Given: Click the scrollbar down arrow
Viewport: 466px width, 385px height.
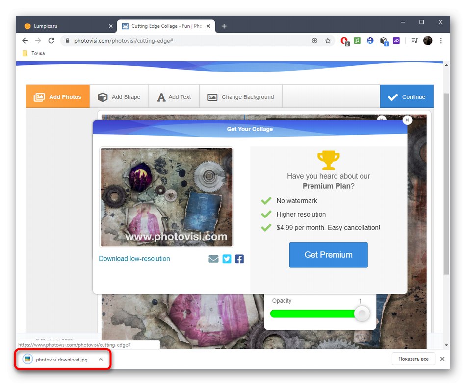Looking at the screenshot, I should click(x=446, y=345).
